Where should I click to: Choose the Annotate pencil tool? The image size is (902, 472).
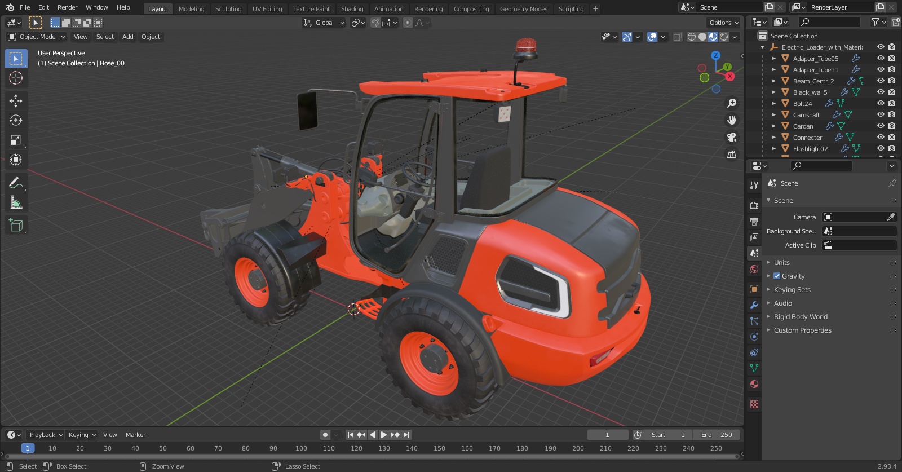tap(16, 183)
